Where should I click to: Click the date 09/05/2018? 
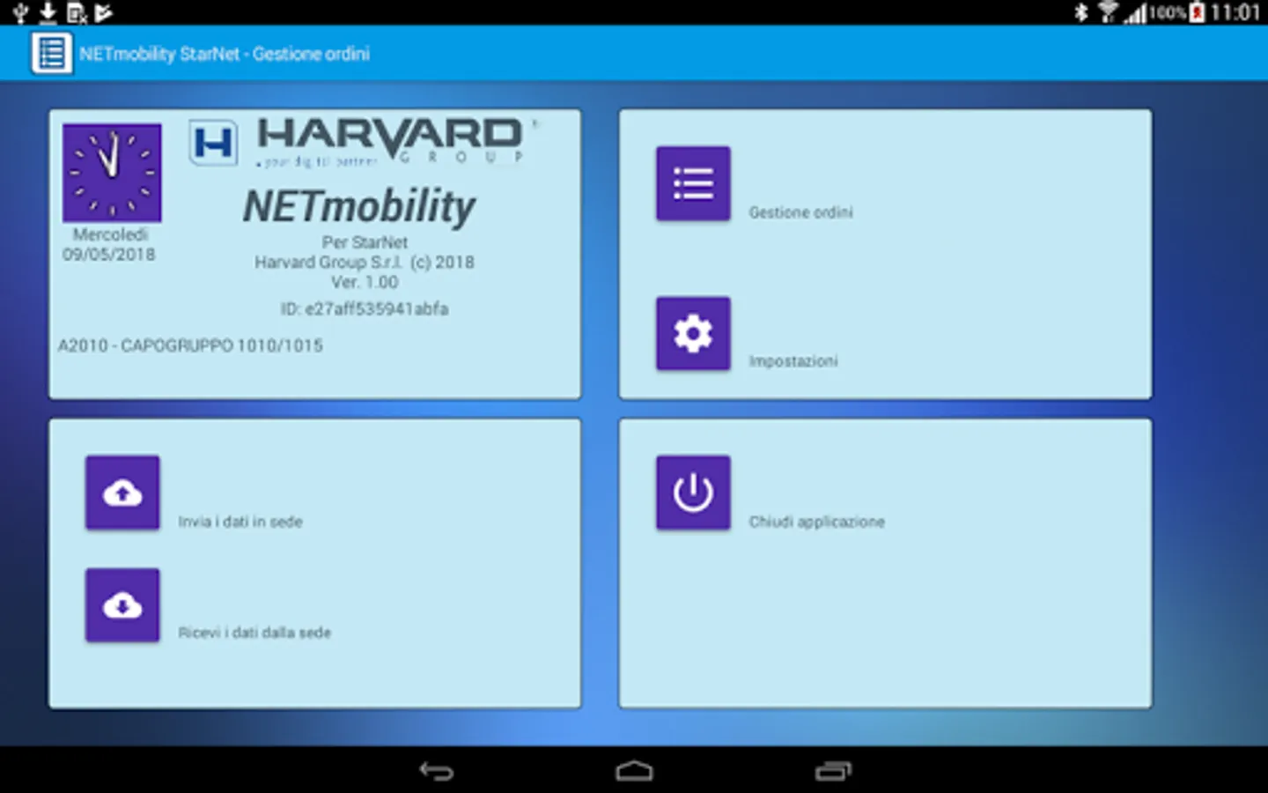pos(108,255)
